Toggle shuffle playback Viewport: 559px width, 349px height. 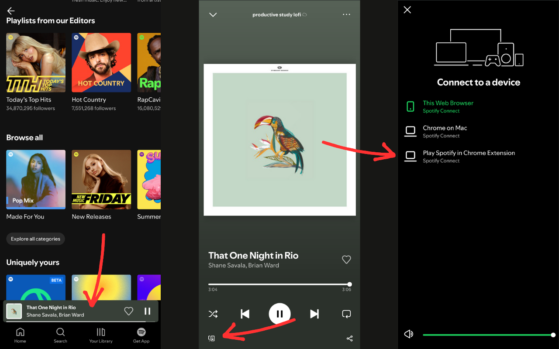[x=213, y=314]
